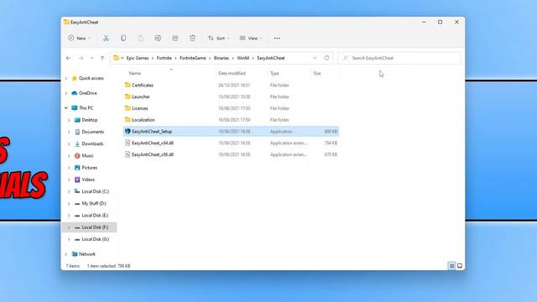This screenshot has width=537, height=302.
Task: Select EasyAntiCheat_x86.dll file
Action: tap(231, 154)
